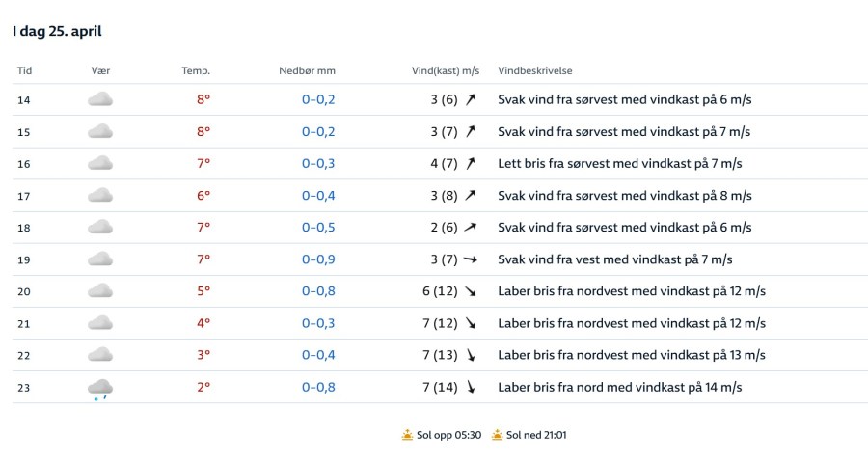Click the wind direction arrow for hour 19
This screenshot has width=868, height=463.
471,259
